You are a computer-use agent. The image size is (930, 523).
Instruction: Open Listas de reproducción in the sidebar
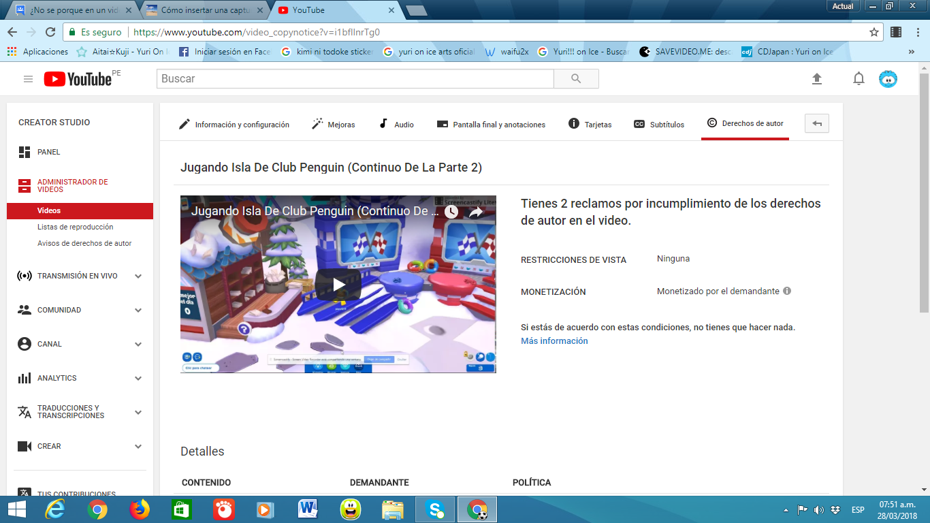tap(76, 227)
